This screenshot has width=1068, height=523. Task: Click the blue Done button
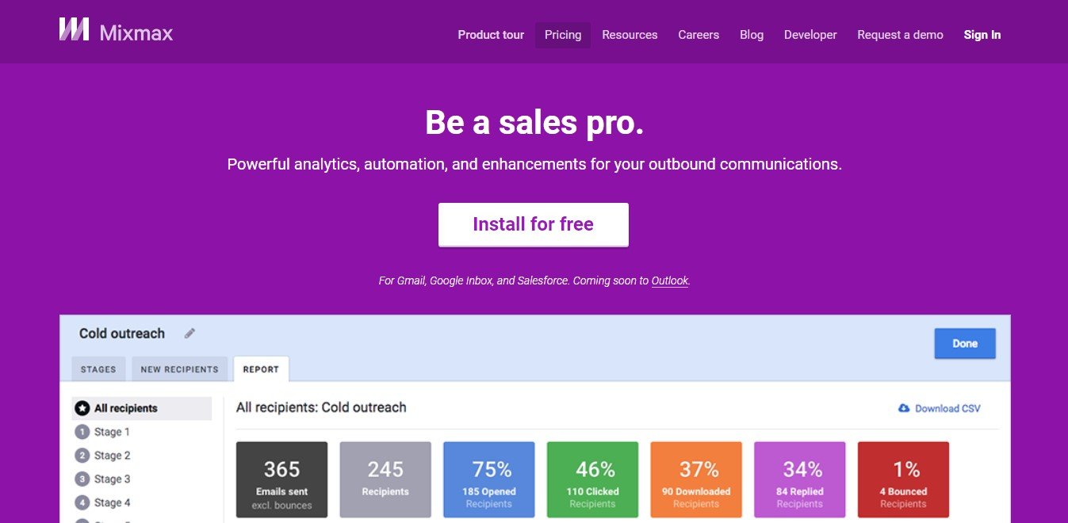coord(965,343)
